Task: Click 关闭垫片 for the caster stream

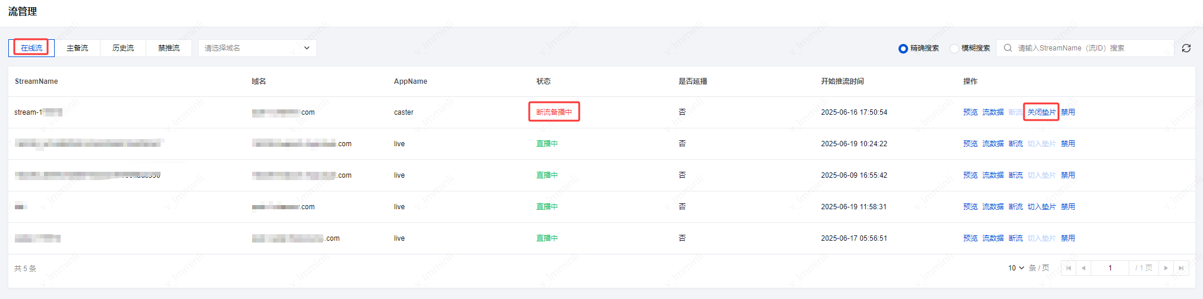Action: 1041,112
